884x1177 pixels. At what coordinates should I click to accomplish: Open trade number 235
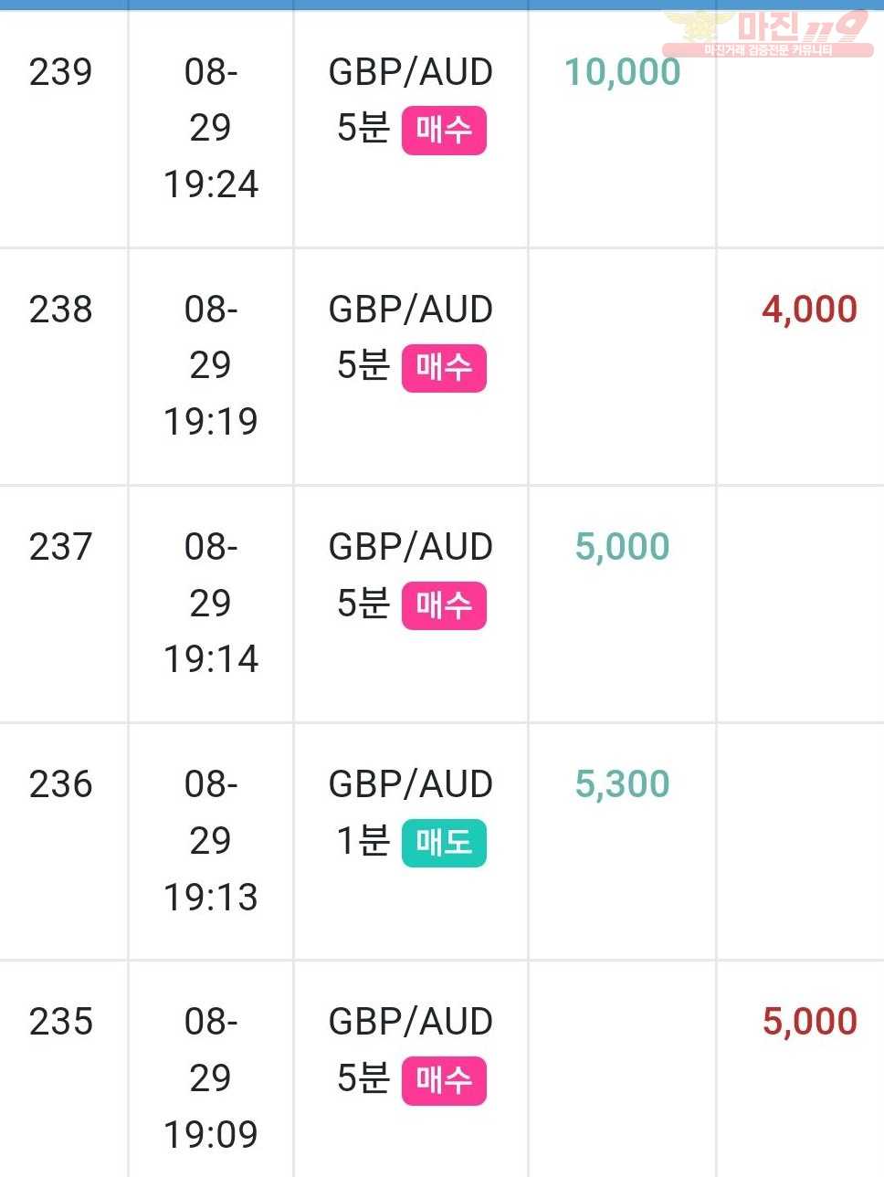point(60,1022)
